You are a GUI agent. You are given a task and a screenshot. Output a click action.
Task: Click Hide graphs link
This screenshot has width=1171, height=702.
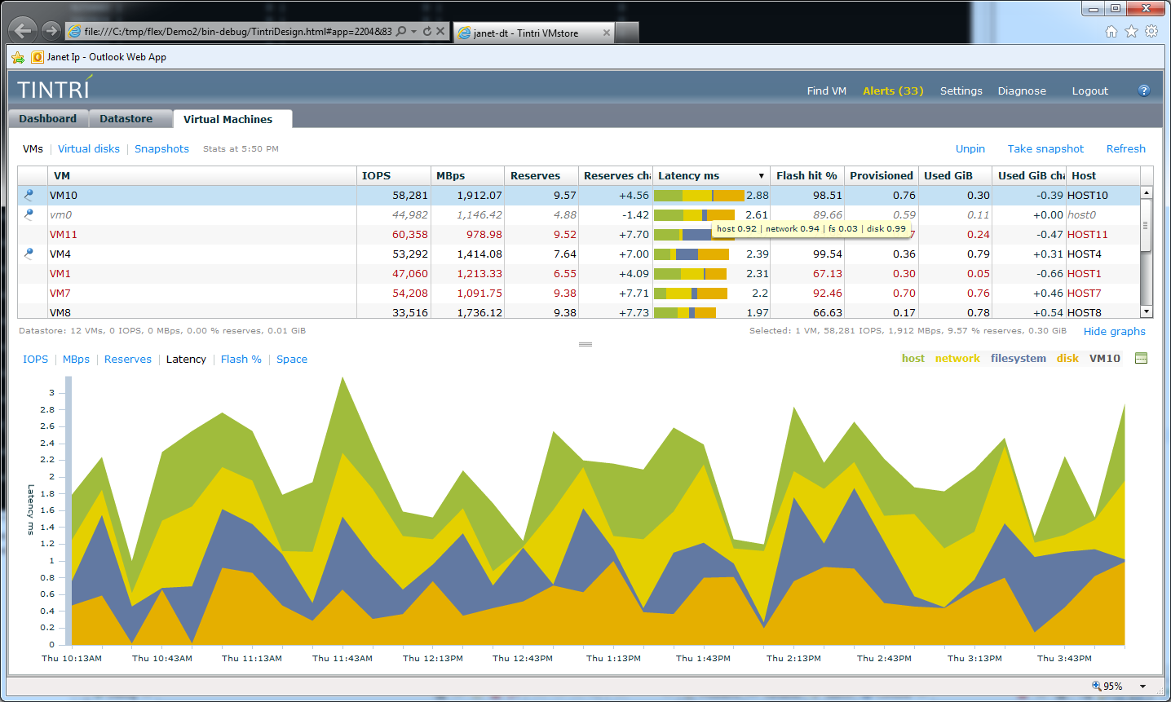(x=1114, y=331)
